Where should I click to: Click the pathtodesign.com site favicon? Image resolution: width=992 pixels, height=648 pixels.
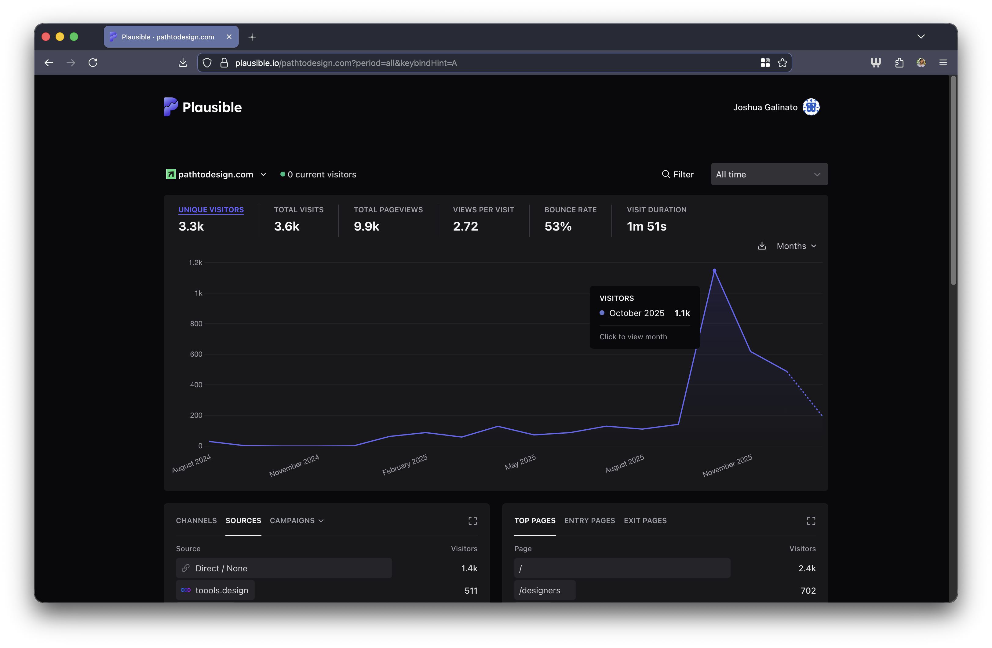170,174
